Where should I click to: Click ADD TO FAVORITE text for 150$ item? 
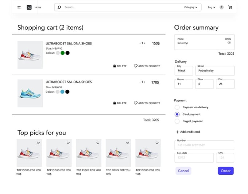pyautogui.click(x=149, y=66)
